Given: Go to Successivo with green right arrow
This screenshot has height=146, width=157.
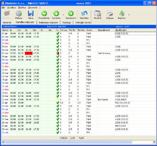Looking at the screenshot, I should coord(71,14).
